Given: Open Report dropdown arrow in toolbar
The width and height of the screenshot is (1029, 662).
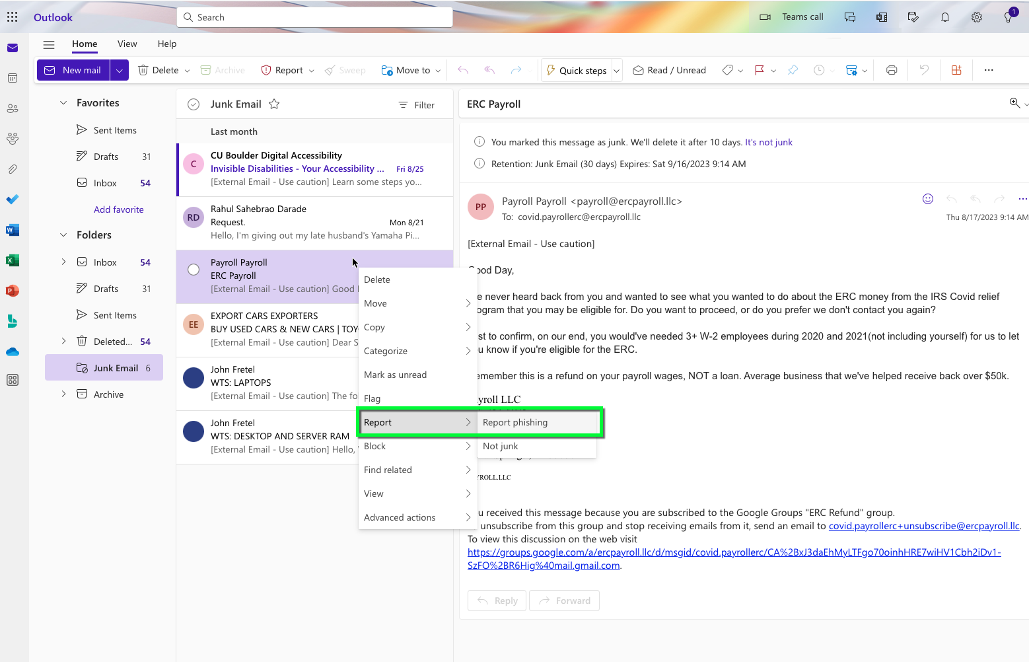Looking at the screenshot, I should pos(311,71).
